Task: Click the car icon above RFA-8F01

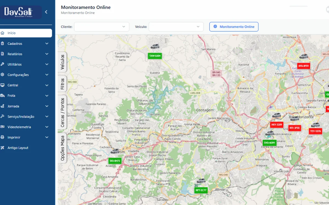Action: pos(304,57)
